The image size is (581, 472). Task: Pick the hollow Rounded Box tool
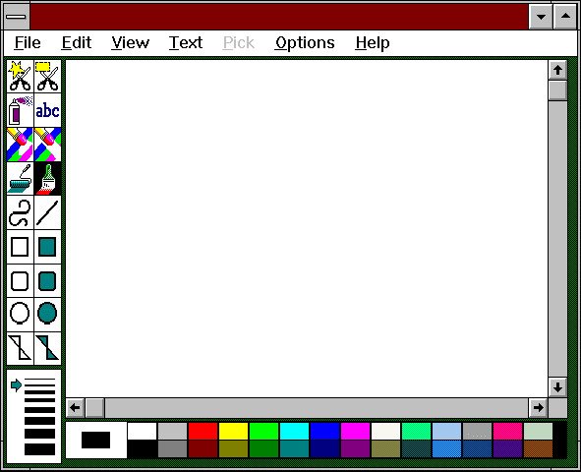(x=20, y=281)
